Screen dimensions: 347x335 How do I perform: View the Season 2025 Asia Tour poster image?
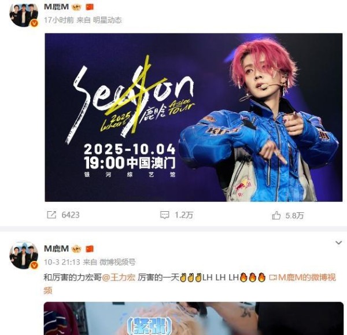pos(194,117)
